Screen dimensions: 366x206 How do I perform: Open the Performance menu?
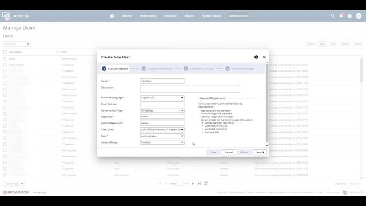148,16
